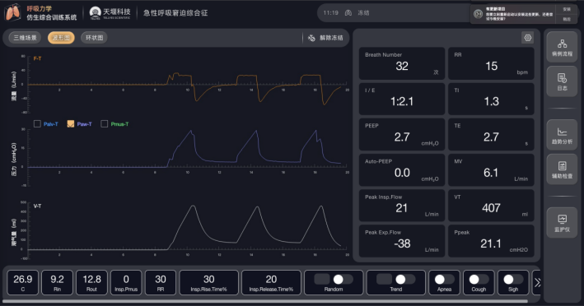Select the Breath Number tile showing 32
This screenshot has width=584, height=306.
click(402, 63)
